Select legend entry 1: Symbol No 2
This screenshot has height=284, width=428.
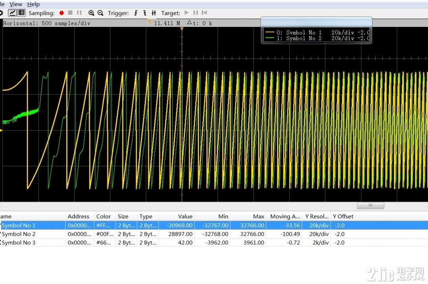317,38
